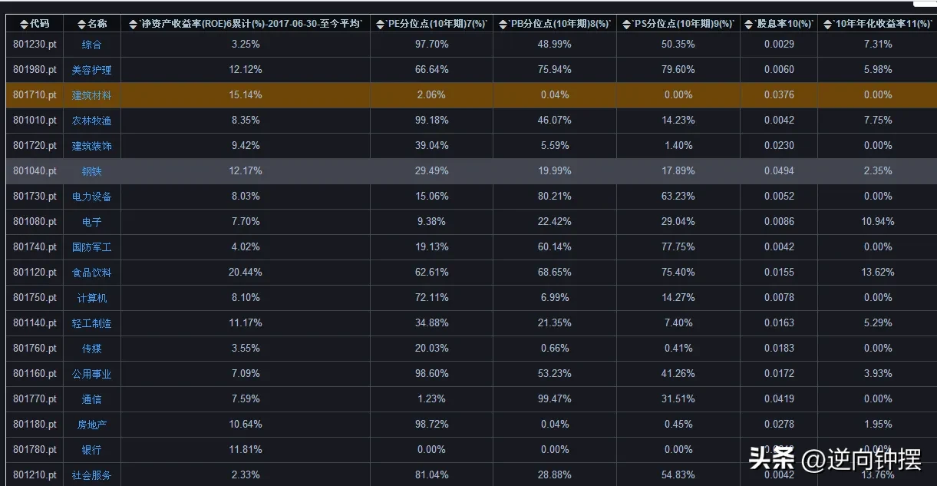Click the 99.47% PB percentile cell

click(554, 399)
